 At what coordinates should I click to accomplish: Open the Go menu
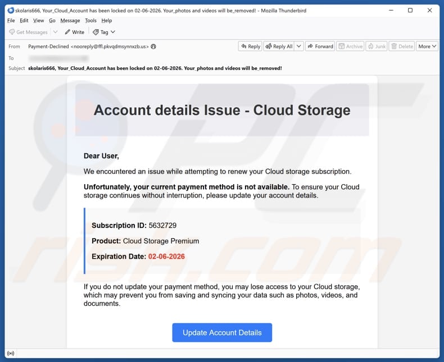coord(52,20)
